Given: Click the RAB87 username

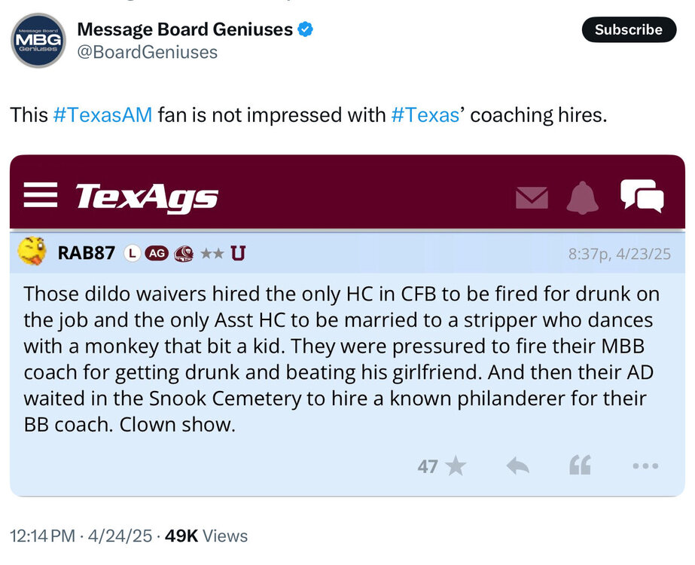Looking at the screenshot, I should pyautogui.click(x=86, y=253).
